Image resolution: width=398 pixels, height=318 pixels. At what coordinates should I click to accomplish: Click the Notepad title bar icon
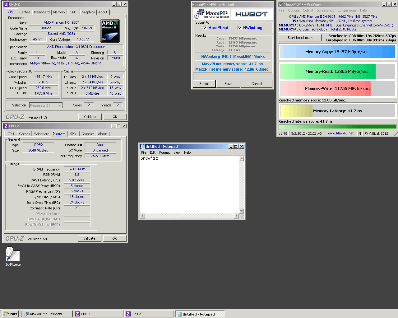point(143,147)
